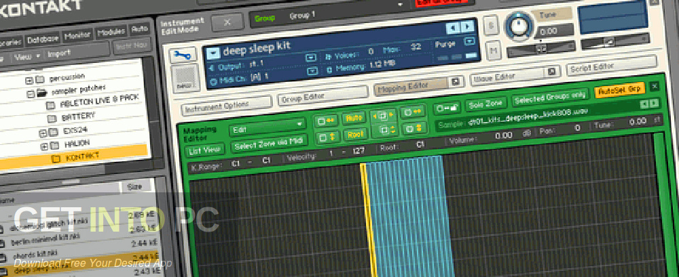Image resolution: width=679 pixels, height=277 pixels.
Task: Switch to the Monitor tab
Action: 78,35
